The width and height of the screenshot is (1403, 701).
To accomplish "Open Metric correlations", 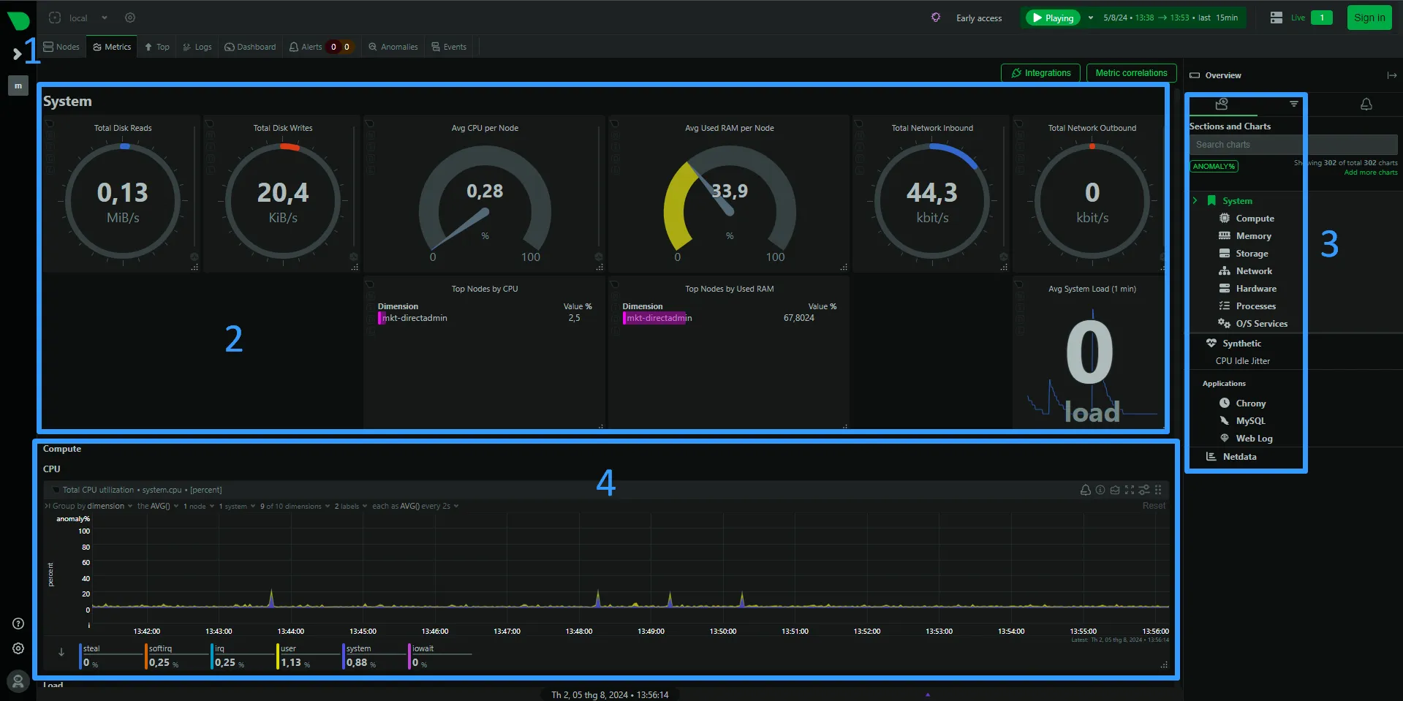I will pyautogui.click(x=1131, y=73).
